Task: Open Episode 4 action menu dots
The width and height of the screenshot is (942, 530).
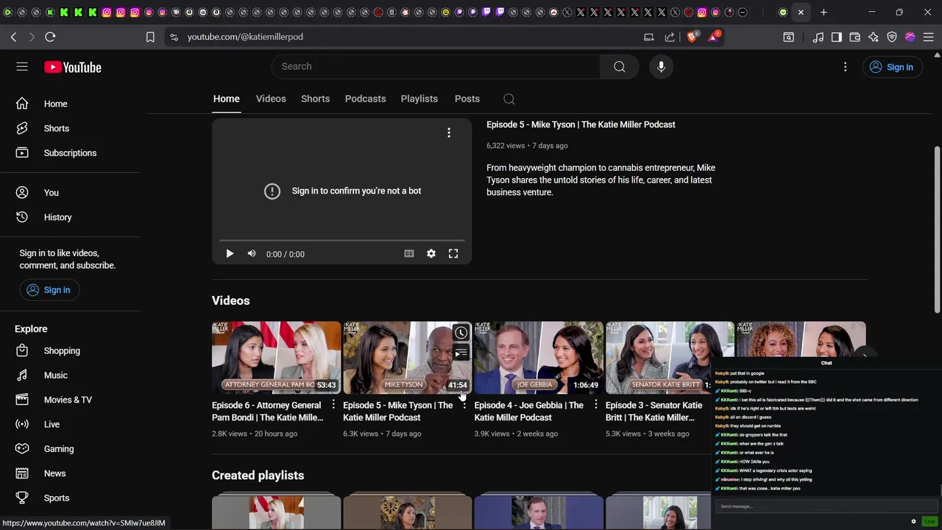Action: pyautogui.click(x=595, y=405)
